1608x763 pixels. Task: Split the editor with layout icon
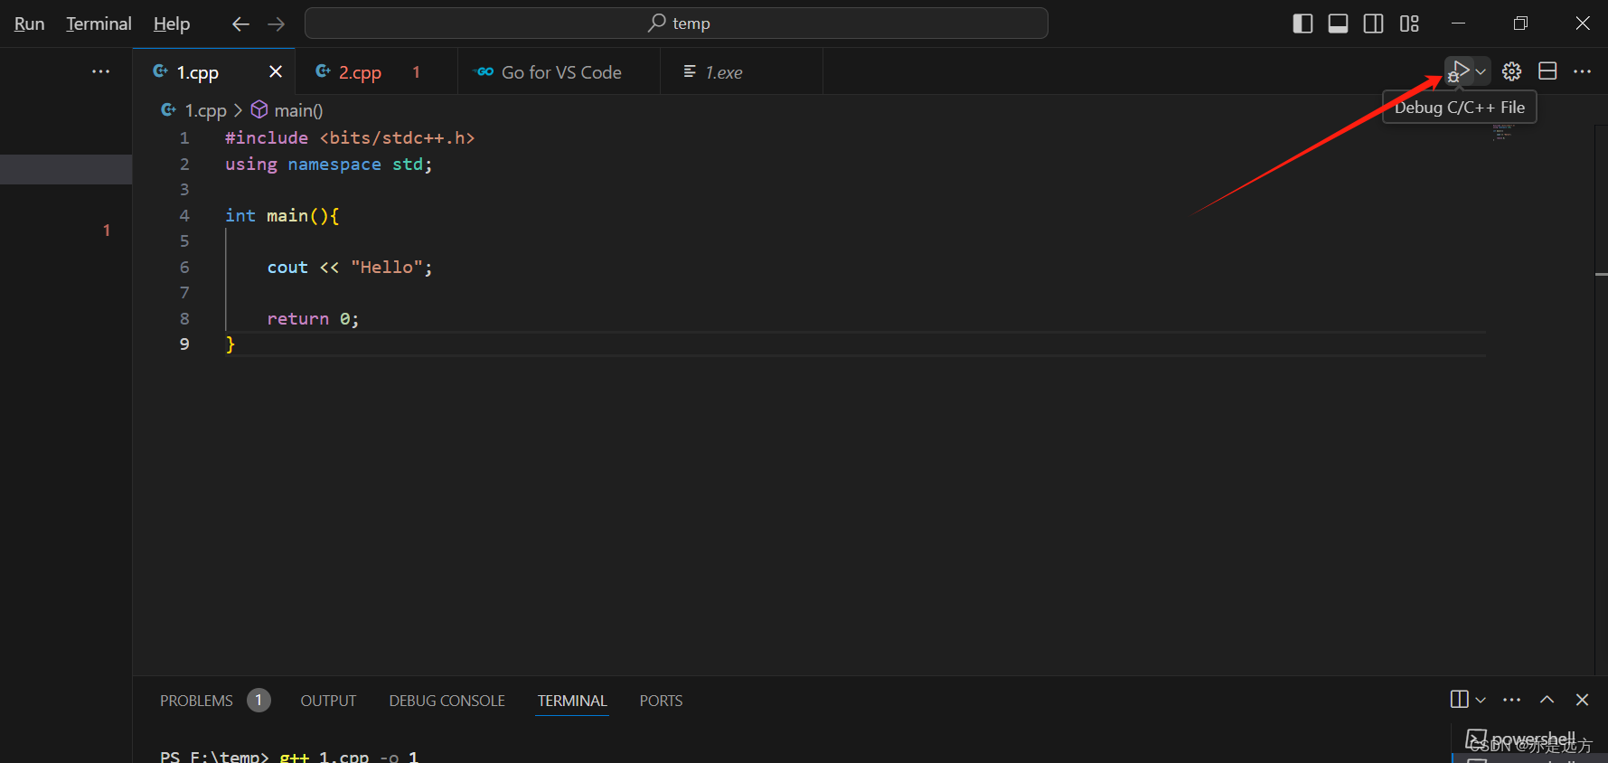1547,71
